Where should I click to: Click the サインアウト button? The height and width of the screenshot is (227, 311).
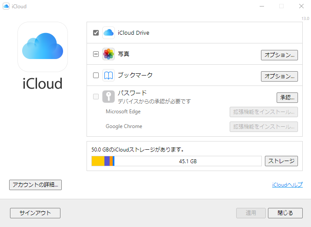click(x=35, y=213)
